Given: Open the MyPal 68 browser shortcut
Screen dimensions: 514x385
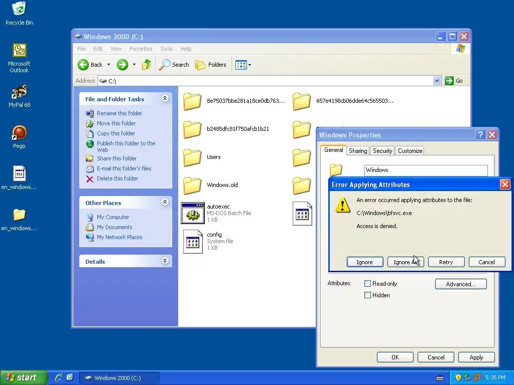Looking at the screenshot, I should click(x=19, y=96).
